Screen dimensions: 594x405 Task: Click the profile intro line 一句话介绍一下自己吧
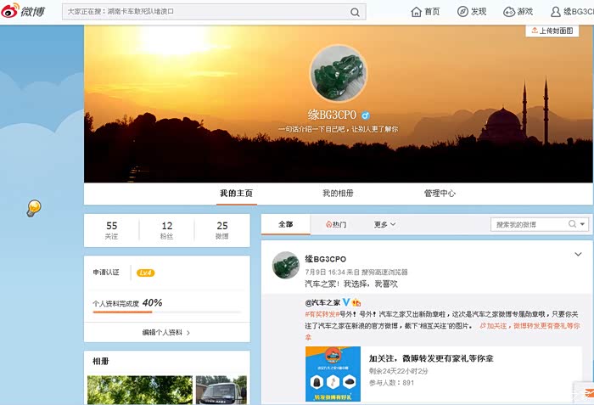[x=338, y=129]
